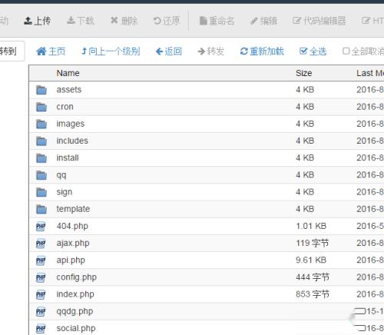This screenshot has width=384, height=335.
Task: Click the social.php file icon
Action: (x=41, y=329)
